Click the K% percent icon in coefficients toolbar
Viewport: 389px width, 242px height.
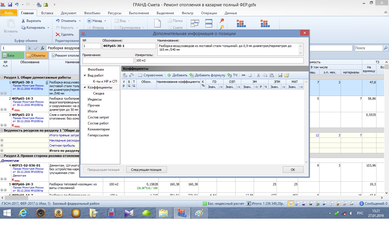[x=131, y=75]
